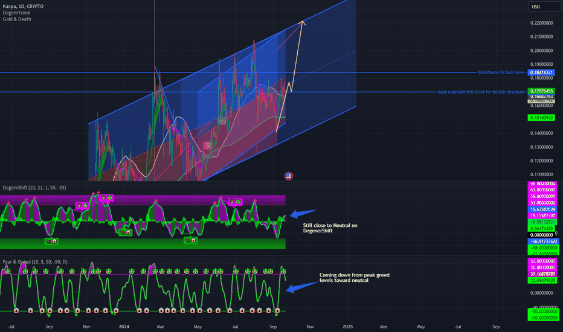Click the green 33.69479305 Fear & Greed label
This screenshot has width=563, height=332.
click(543, 280)
